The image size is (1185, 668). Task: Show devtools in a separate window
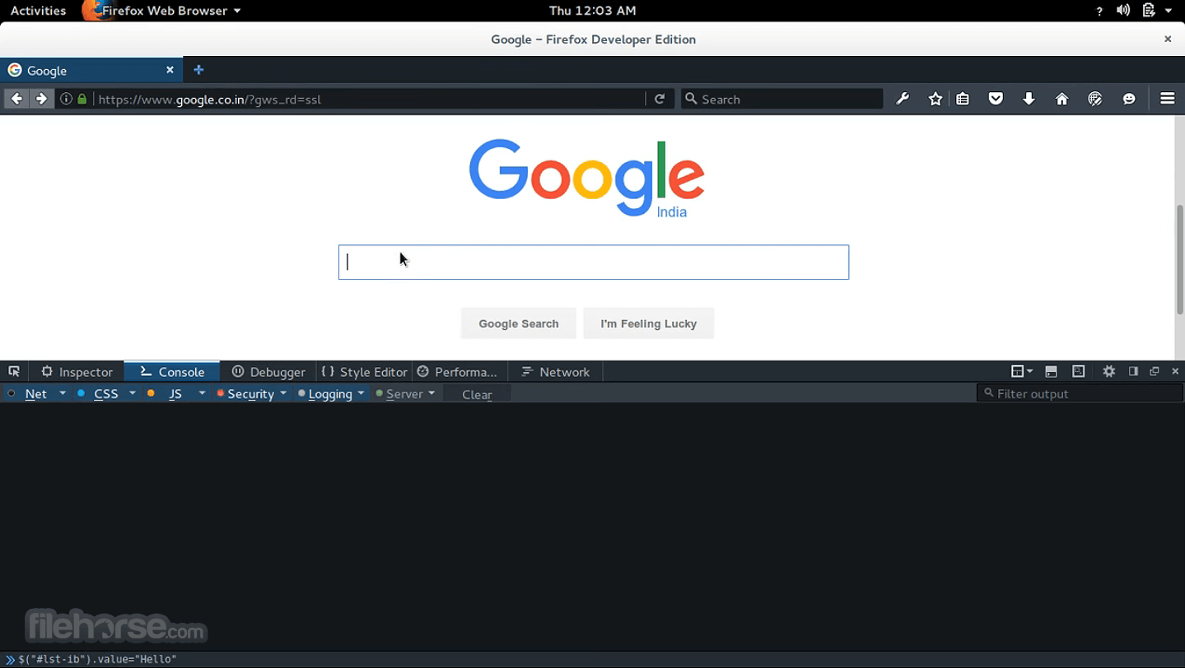[x=1155, y=372]
